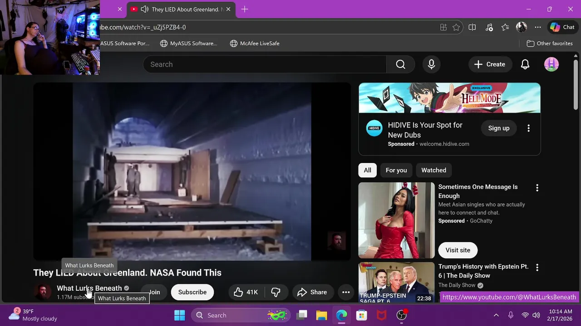Screen dimensions: 581x326
Task: Show hidden system tray icons
Action: (496, 315)
